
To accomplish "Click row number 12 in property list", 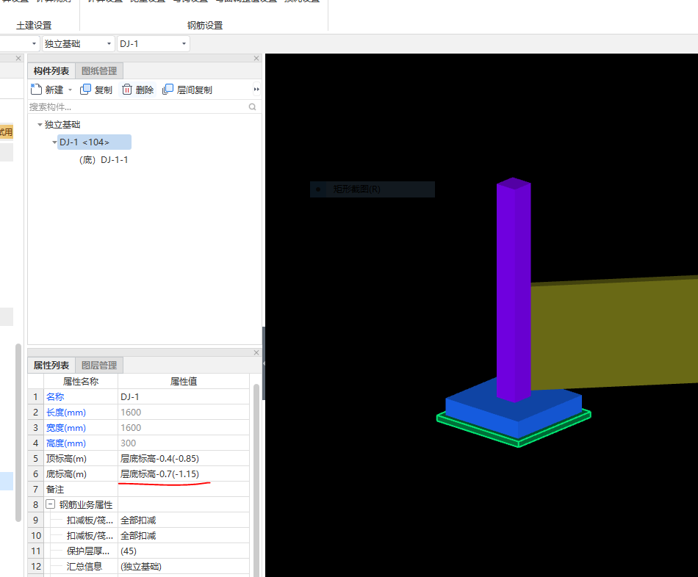I will pyautogui.click(x=35, y=566).
